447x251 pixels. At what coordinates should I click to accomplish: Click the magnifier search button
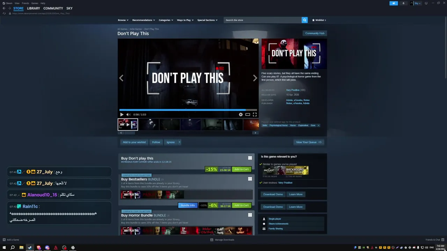[x=305, y=20]
